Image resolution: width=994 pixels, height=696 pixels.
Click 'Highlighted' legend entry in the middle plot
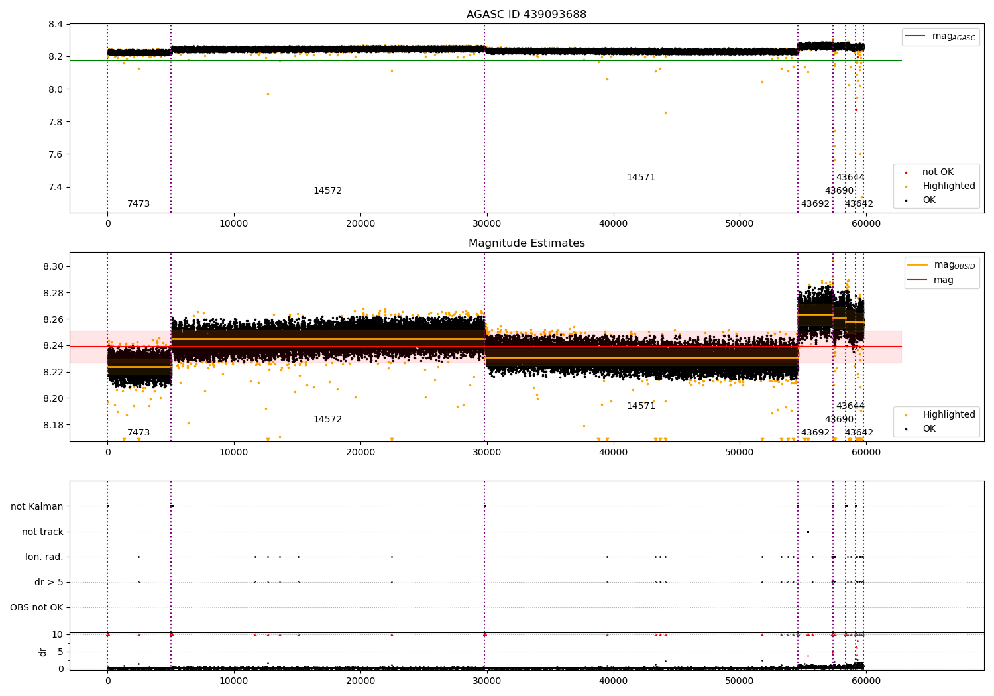coord(949,414)
